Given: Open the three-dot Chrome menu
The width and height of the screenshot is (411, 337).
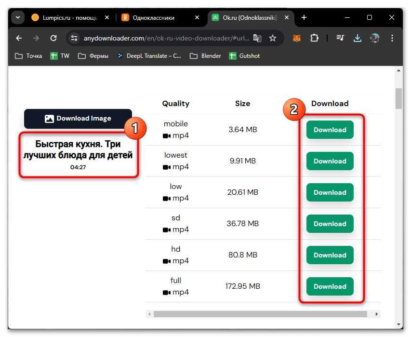Looking at the screenshot, I should [393, 38].
